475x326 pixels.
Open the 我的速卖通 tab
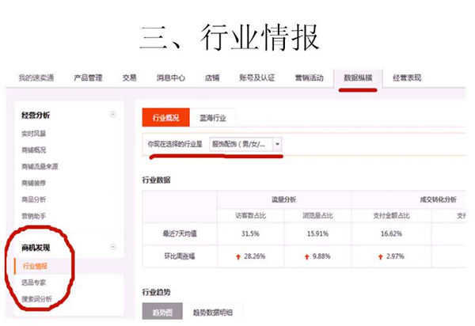point(36,78)
